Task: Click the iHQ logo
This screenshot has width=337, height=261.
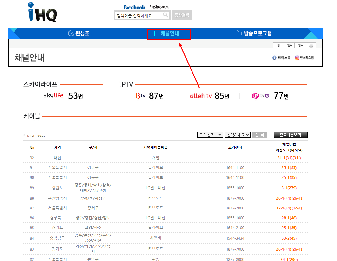Action: click(43, 12)
